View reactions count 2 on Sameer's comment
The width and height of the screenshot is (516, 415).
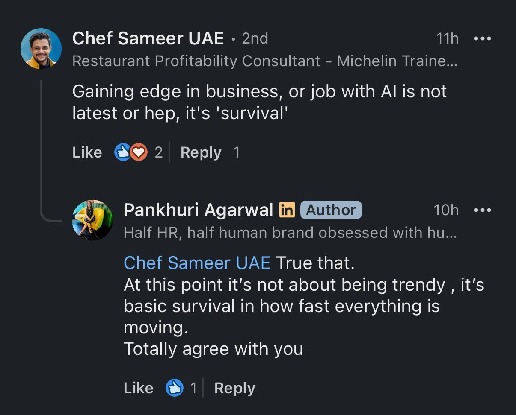pyautogui.click(x=158, y=152)
